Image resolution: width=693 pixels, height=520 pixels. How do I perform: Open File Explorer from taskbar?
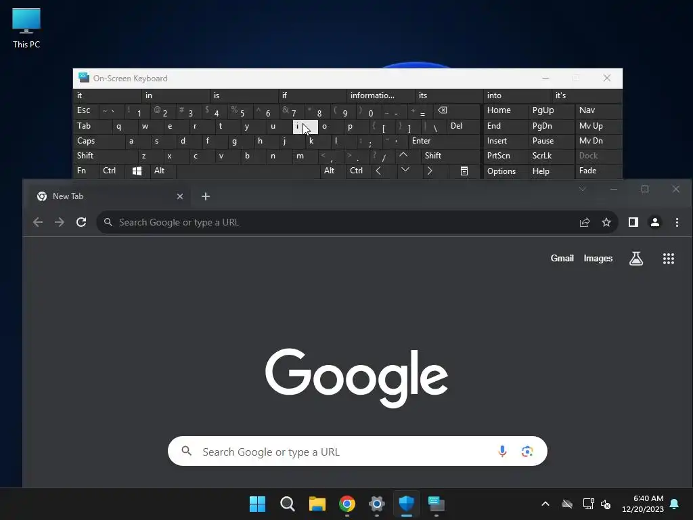[317, 504]
